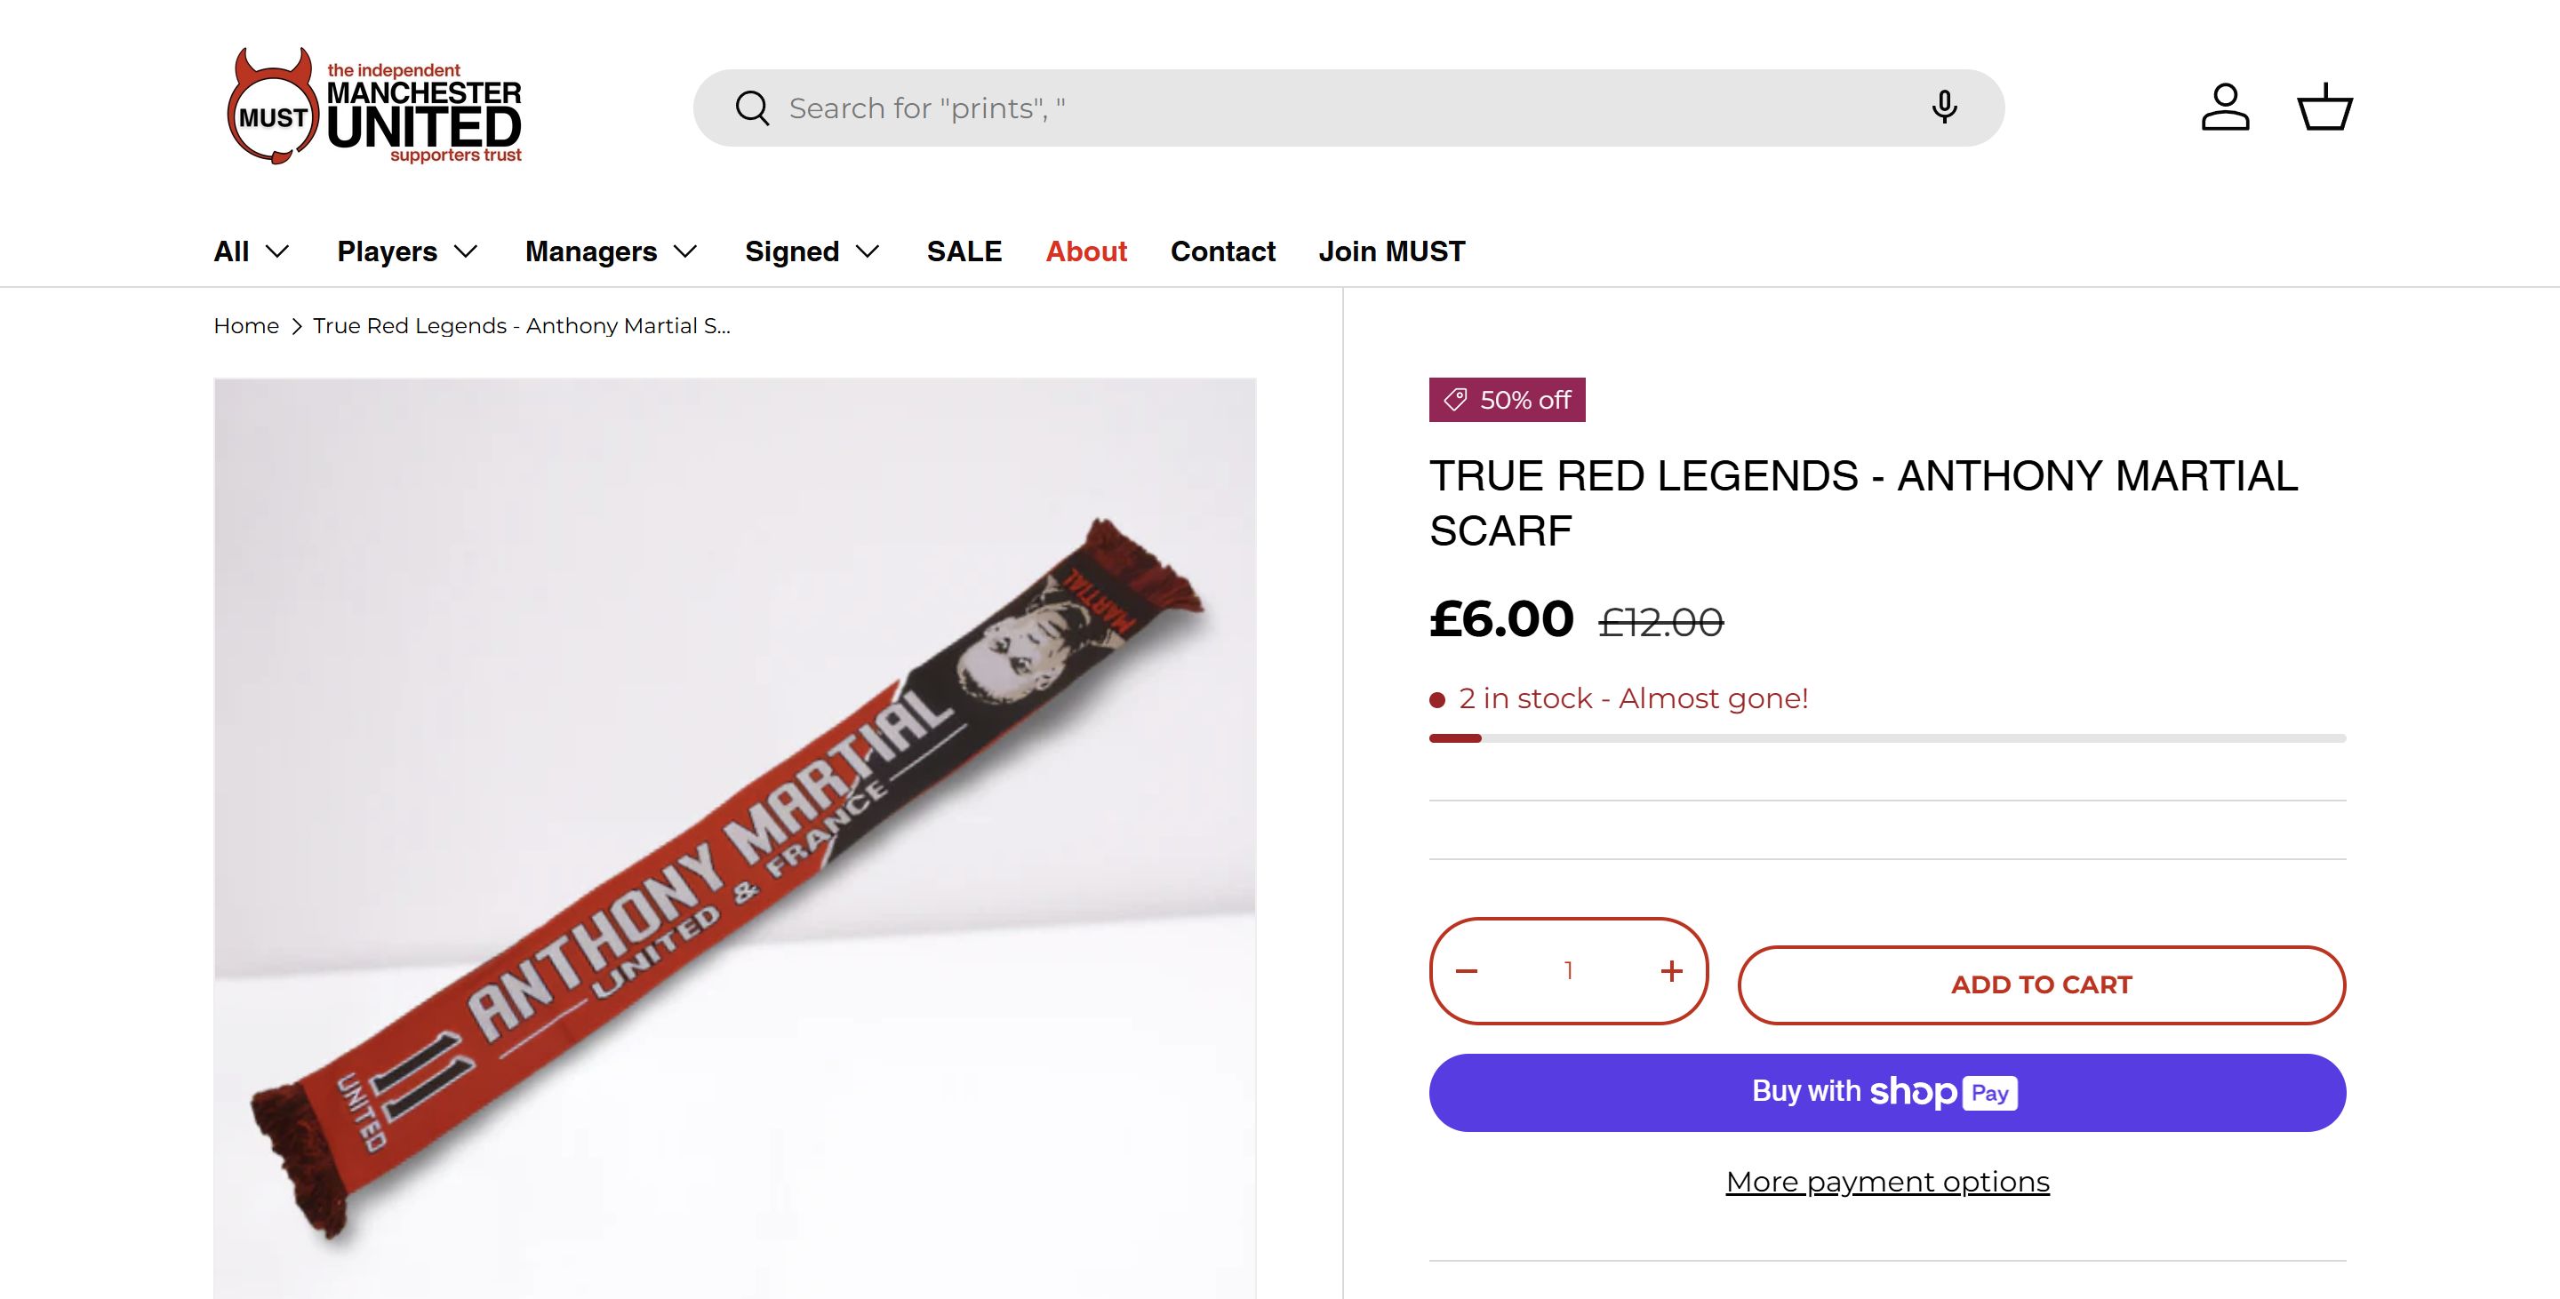Activate voice search microphone icon
This screenshot has height=1299, width=2560.
1944,108
